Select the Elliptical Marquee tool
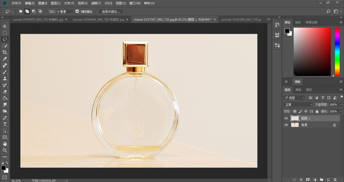Viewport: 344px width, 182px height. (x=5, y=33)
